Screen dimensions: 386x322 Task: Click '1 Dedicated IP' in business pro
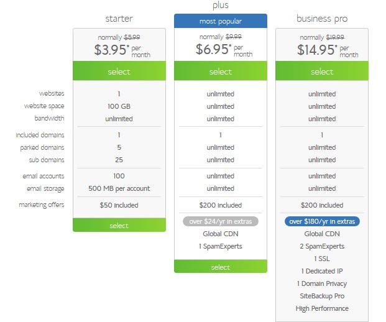click(322, 271)
